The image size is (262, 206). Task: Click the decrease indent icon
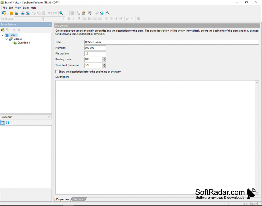(x=116, y=19)
